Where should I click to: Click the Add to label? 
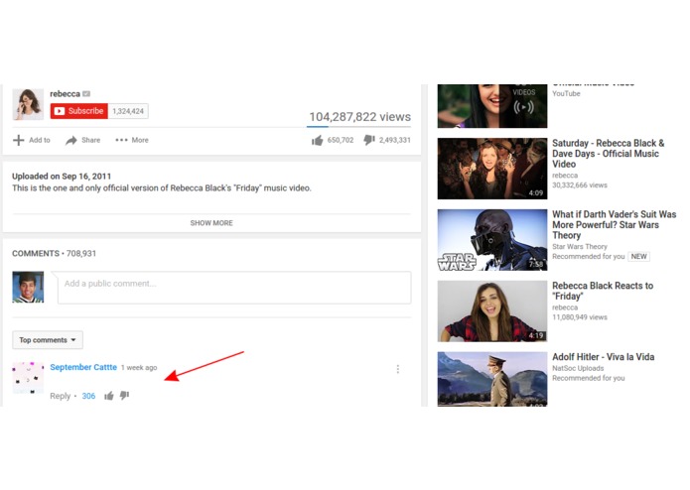click(40, 140)
